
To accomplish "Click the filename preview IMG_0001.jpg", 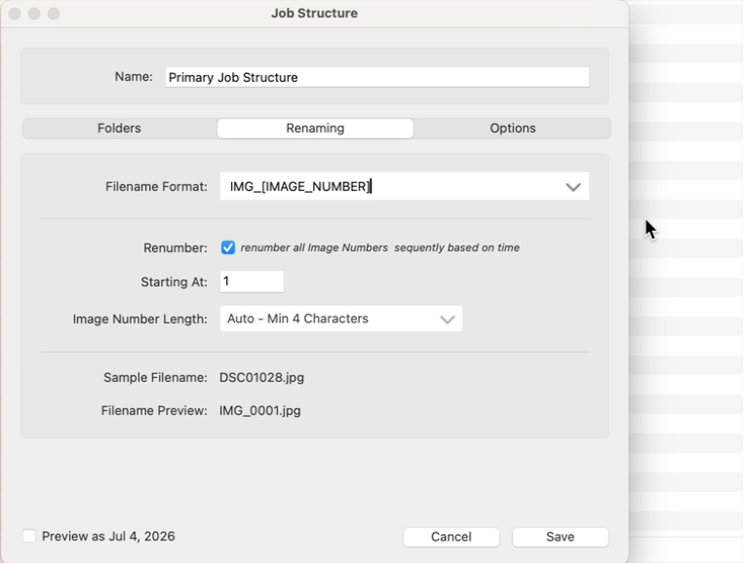I will click(260, 410).
